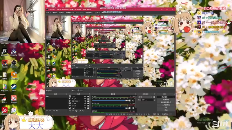Open 设置 settings in the controls panel

166,107
